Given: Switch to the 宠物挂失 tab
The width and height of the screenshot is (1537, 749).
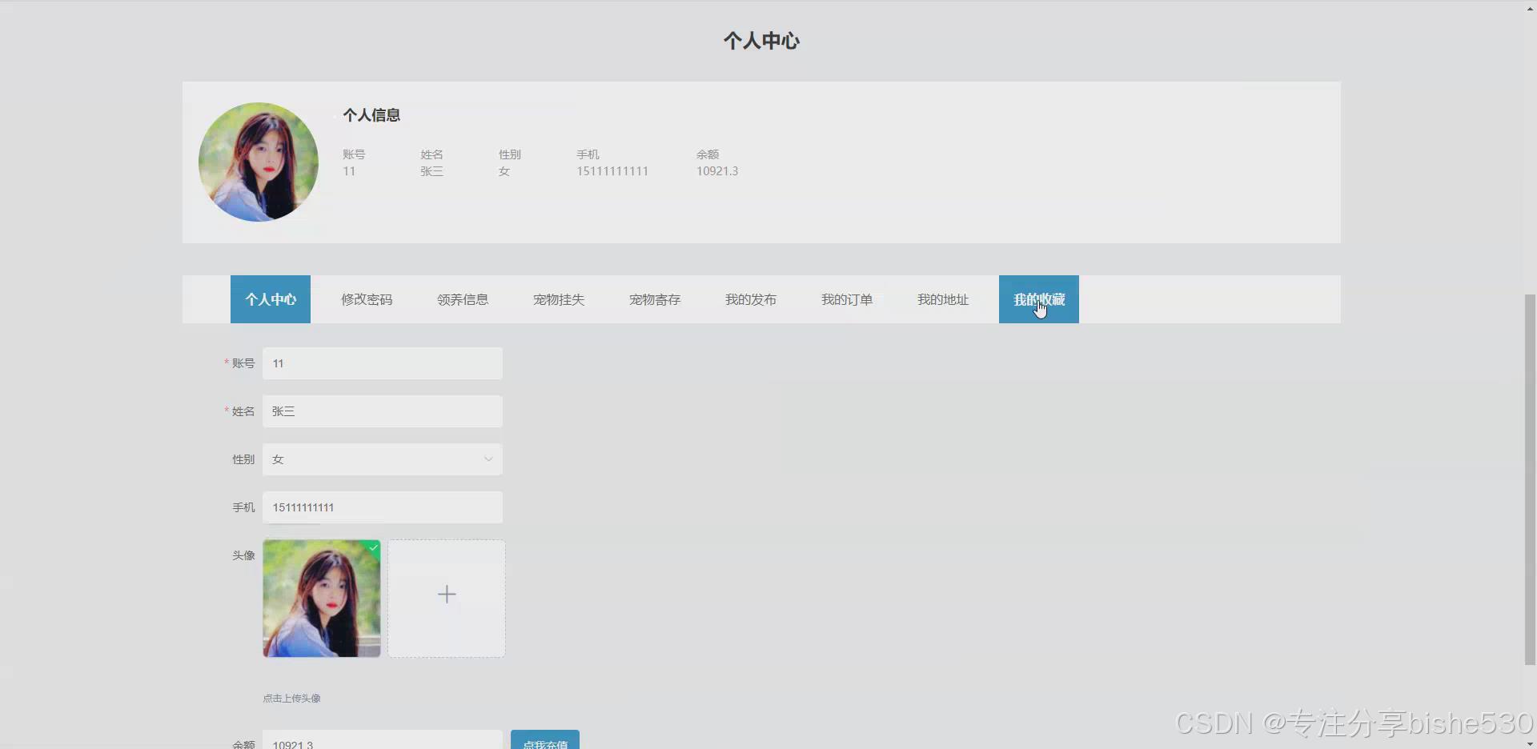Looking at the screenshot, I should [558, 299].
